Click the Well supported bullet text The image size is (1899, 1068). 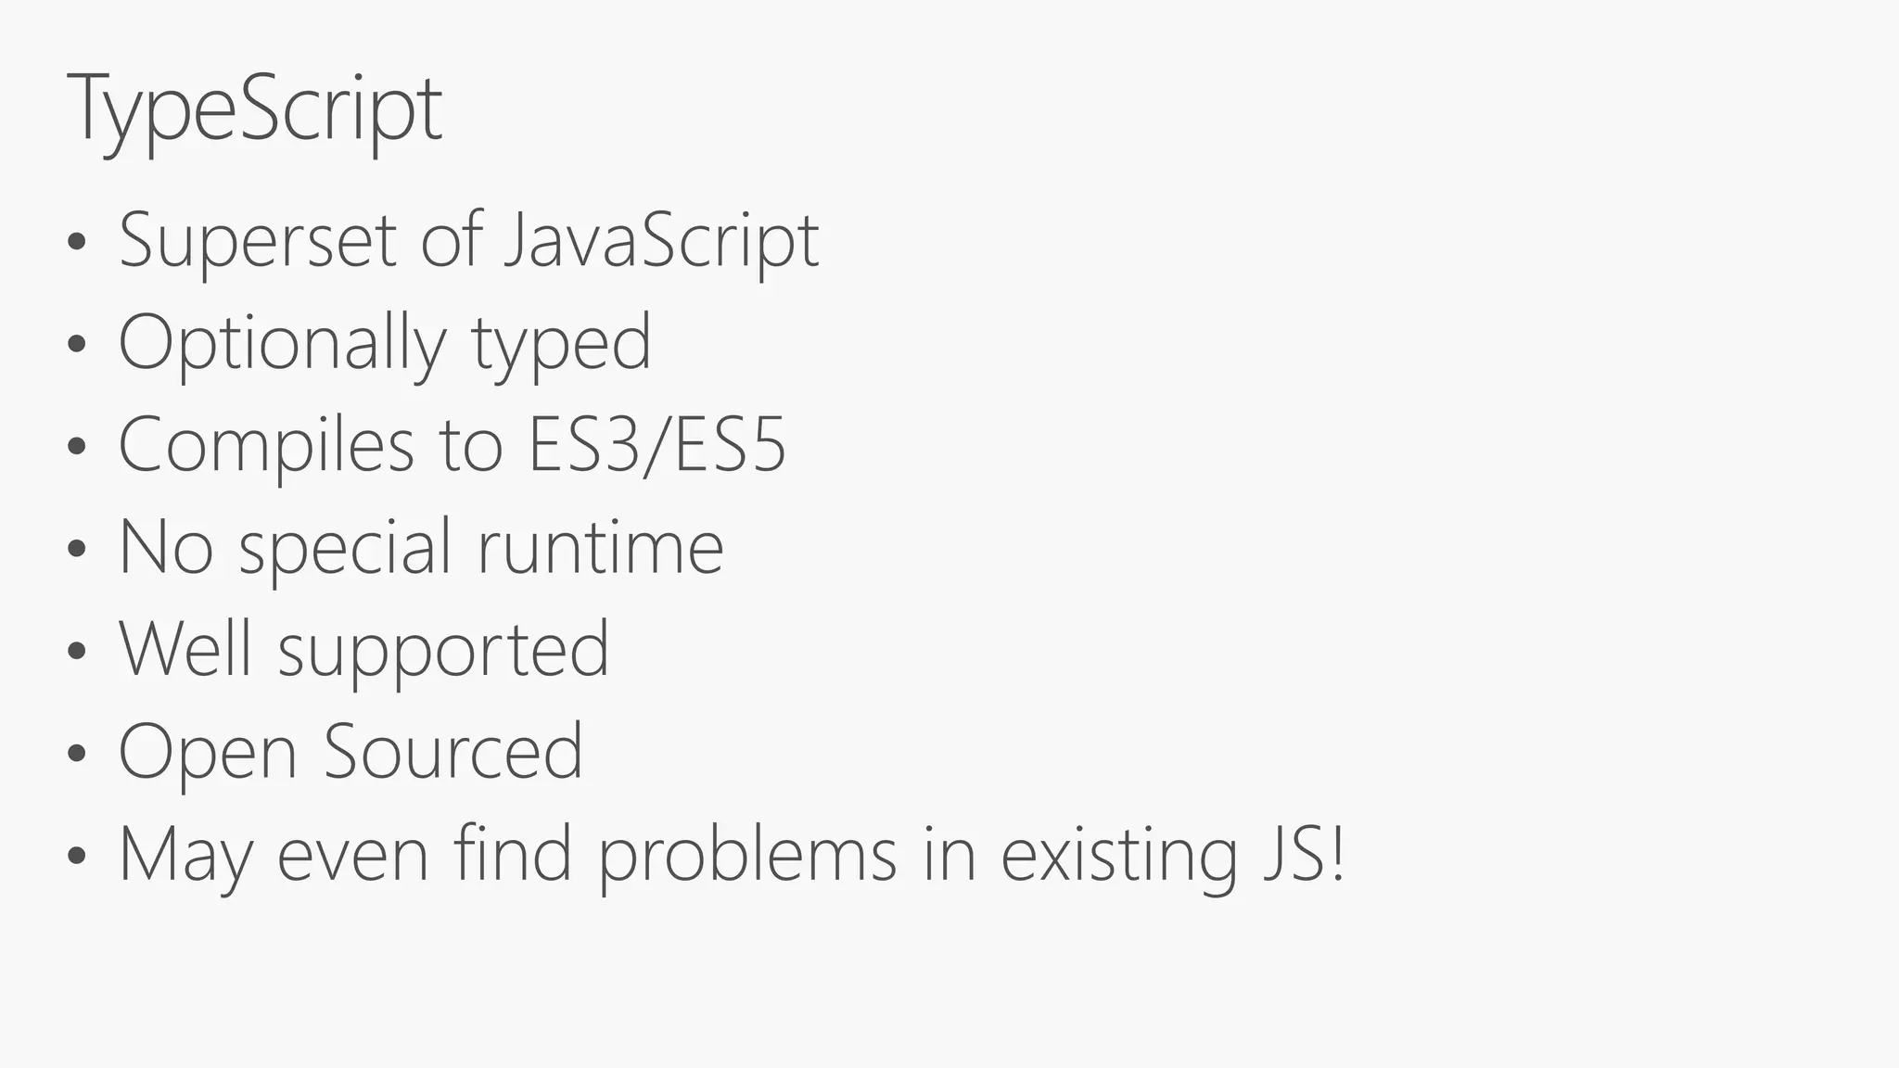(364, 650)
